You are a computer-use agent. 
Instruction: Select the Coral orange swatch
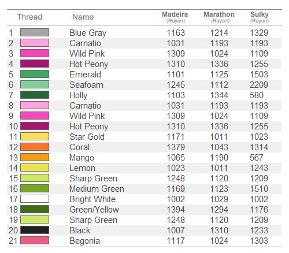35,147
